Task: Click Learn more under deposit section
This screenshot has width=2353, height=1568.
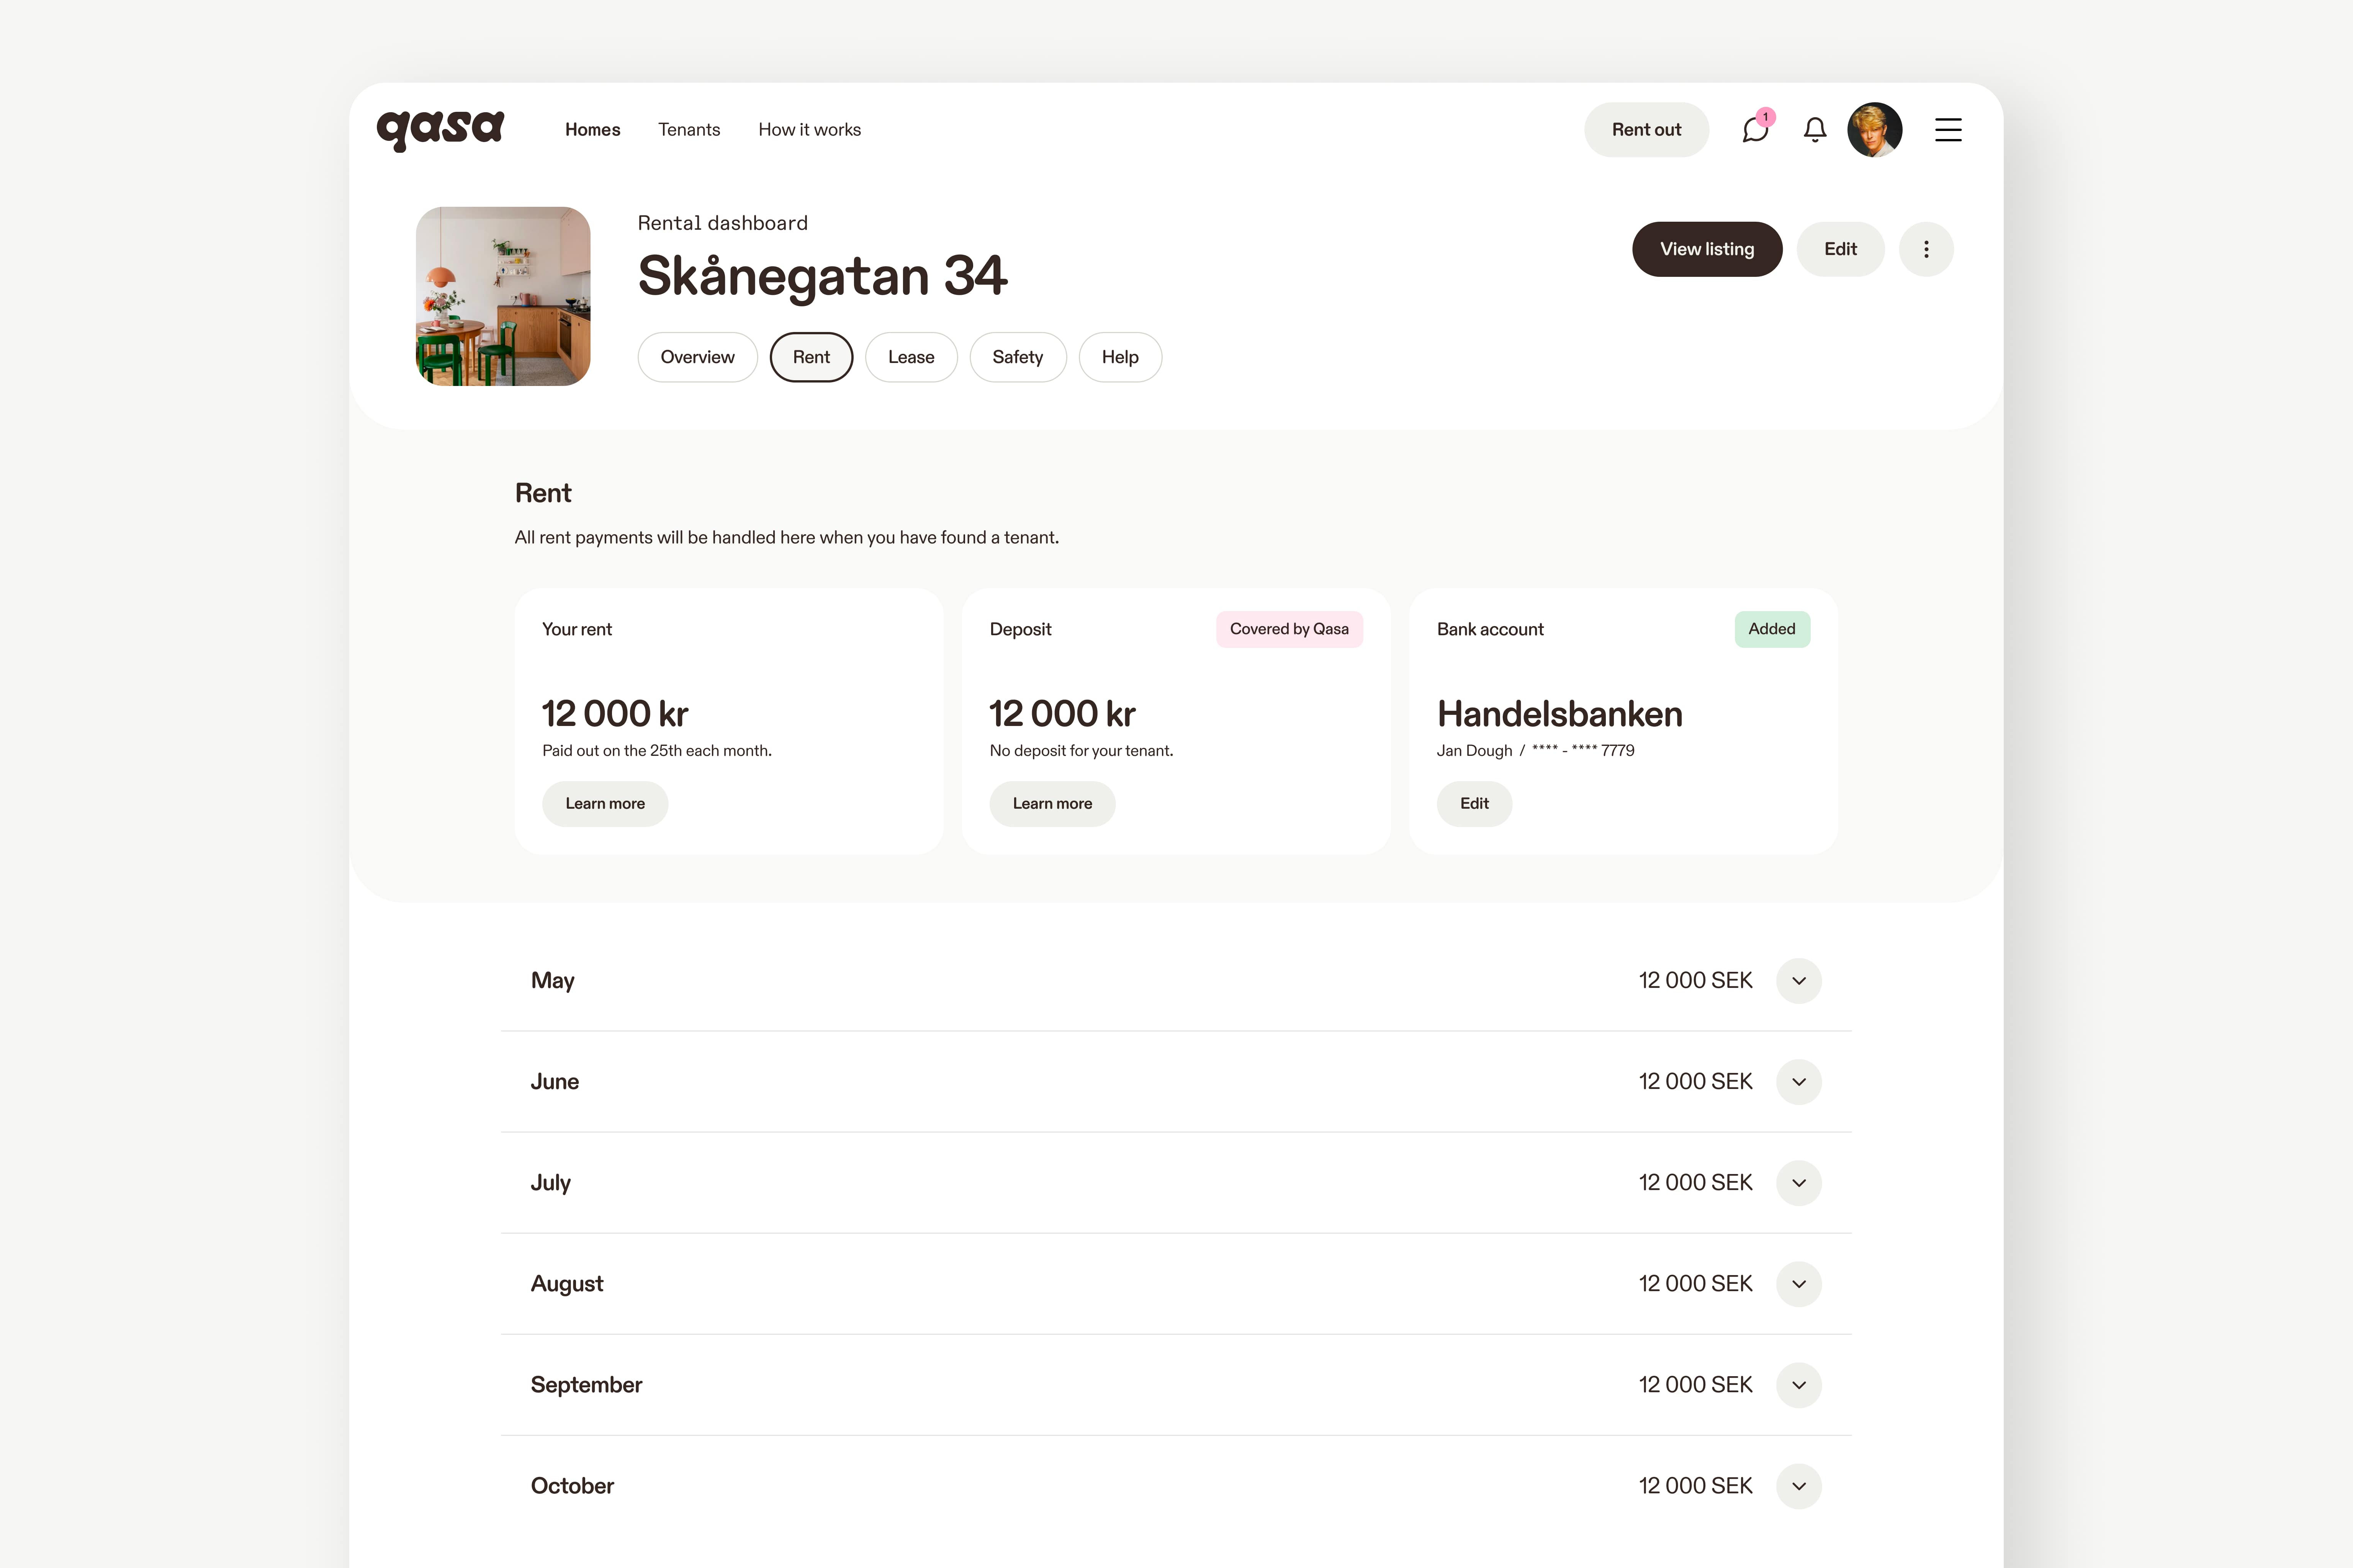Action: 1051,803
